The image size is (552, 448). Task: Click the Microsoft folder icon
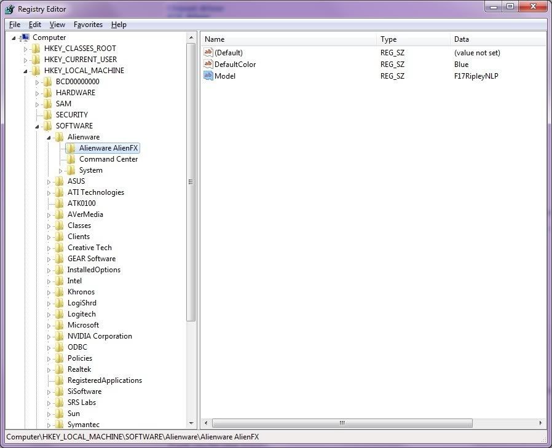pyautogui.click(x=59, y=326)
